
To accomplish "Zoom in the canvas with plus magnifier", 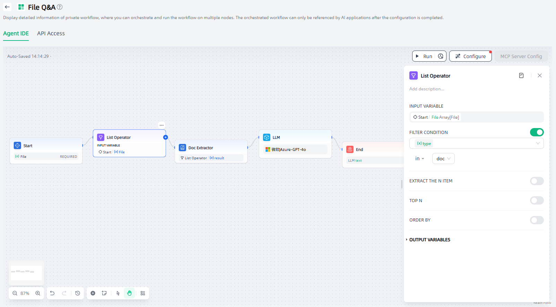I will pyautogui.click(x=38, y=293).
